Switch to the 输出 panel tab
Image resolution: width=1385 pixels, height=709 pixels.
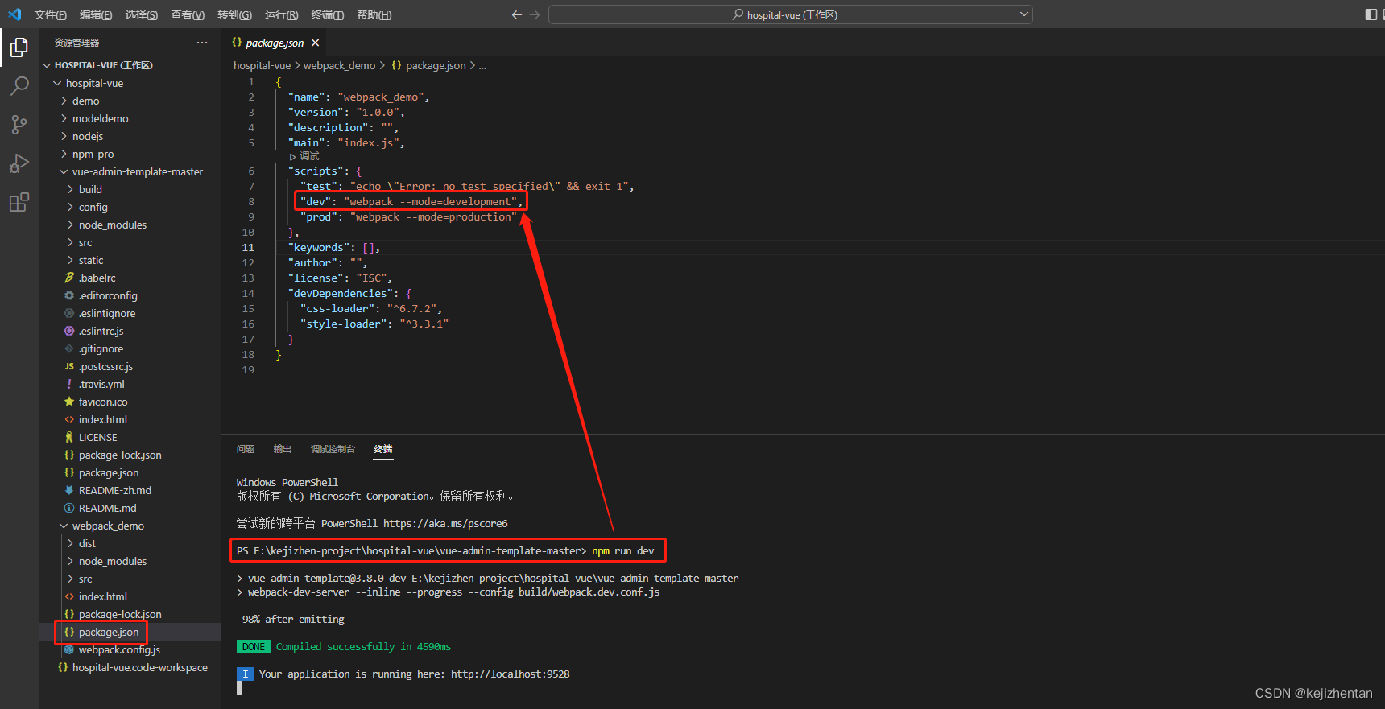(282, 449)
